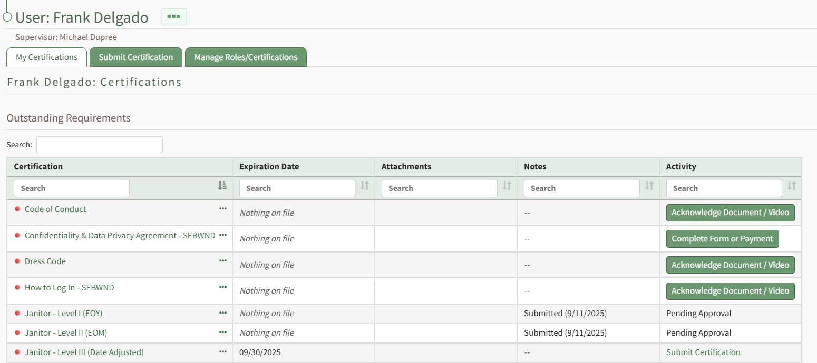Click Submit Certification link for Janitor Level III
Image resolution: width=817 pixels, height=363 pixels.
click(703, 352)
